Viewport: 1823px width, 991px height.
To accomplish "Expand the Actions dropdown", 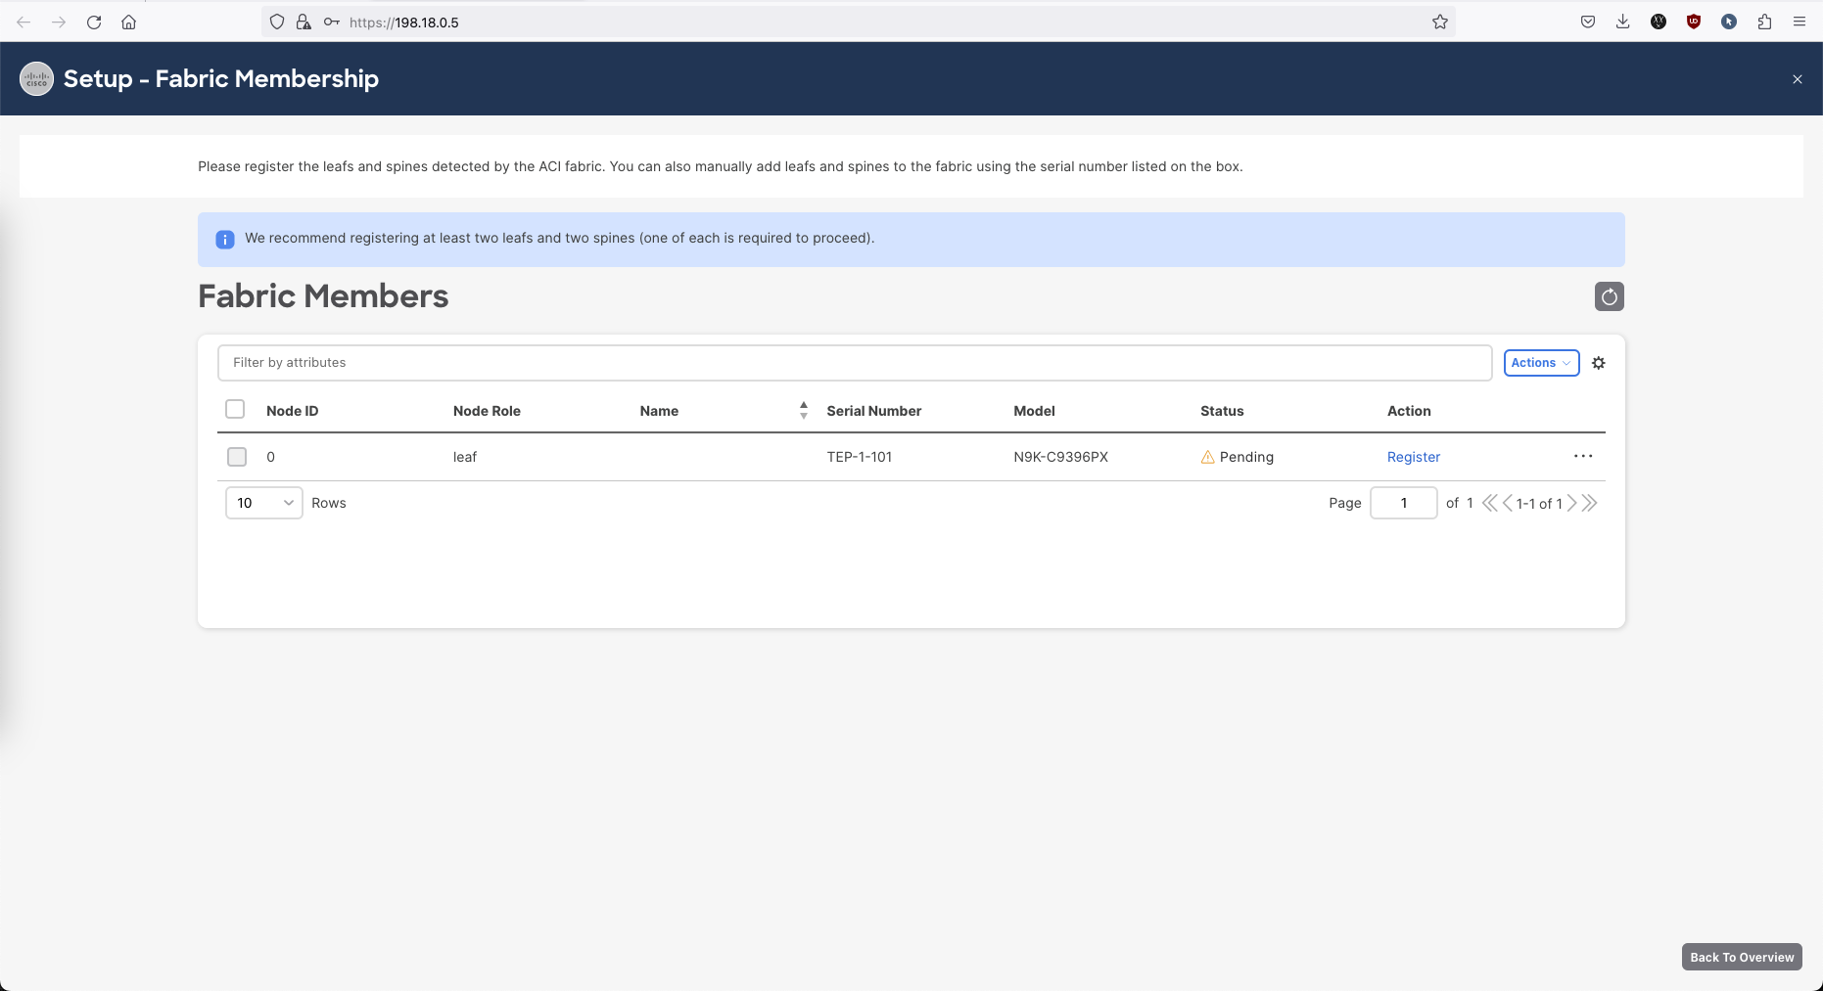I will pyautogui.click(x=1540, y=363).
